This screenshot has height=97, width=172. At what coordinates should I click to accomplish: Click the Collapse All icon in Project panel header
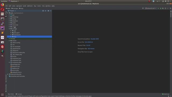pyautogui.click(x=45, y=11)
